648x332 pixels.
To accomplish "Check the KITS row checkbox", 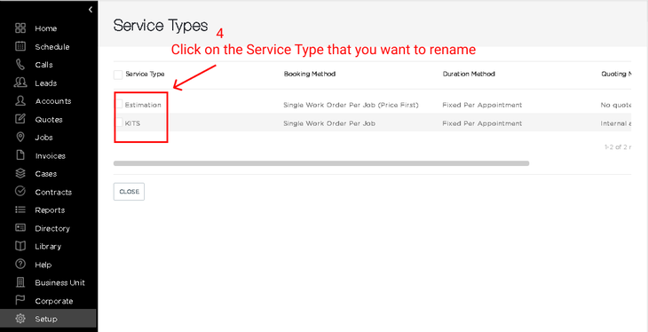I will coord(119,123).
